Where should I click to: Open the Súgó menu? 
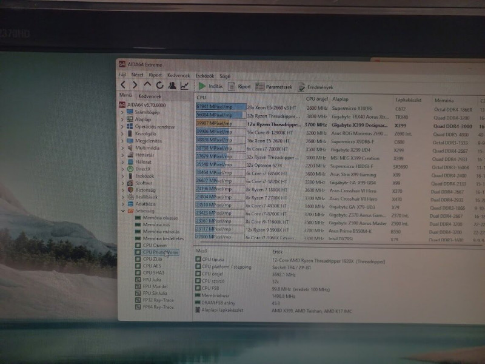point(225,76)
